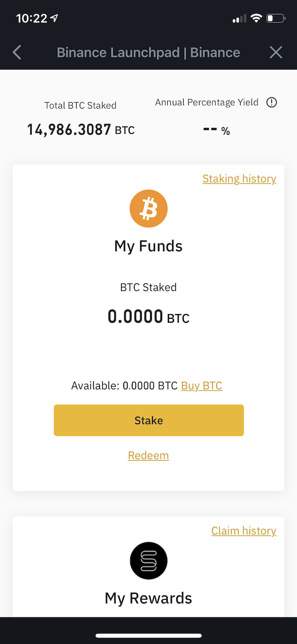The height and width of the screenshot is (644, 297).
Task: Tap the Annual Percentage Yield info icon
Action: [x=271, y=103]
